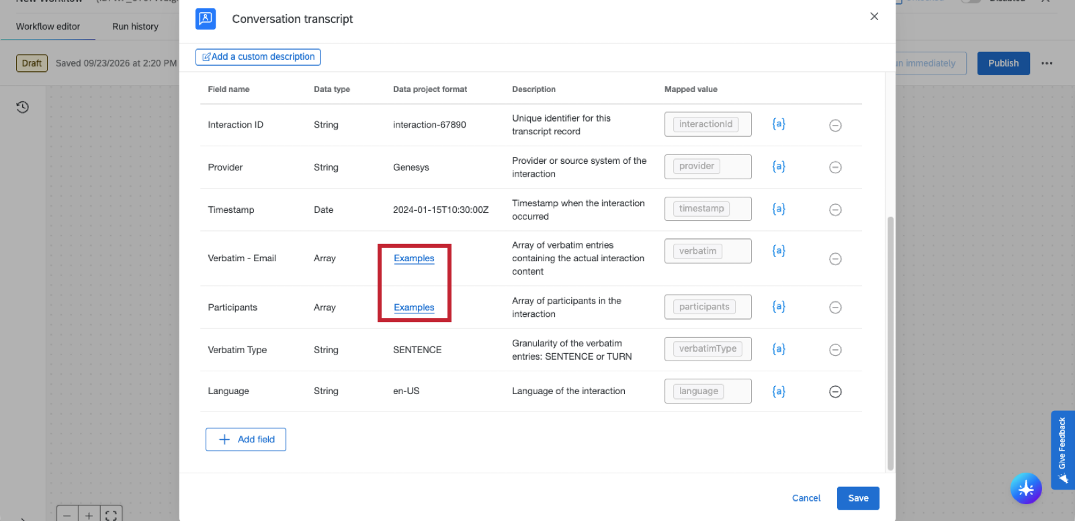Image resolution: width=1075 pixels, height=521 pixels.
Task: Edit the provider mapped value field
Action: (708, 167)
